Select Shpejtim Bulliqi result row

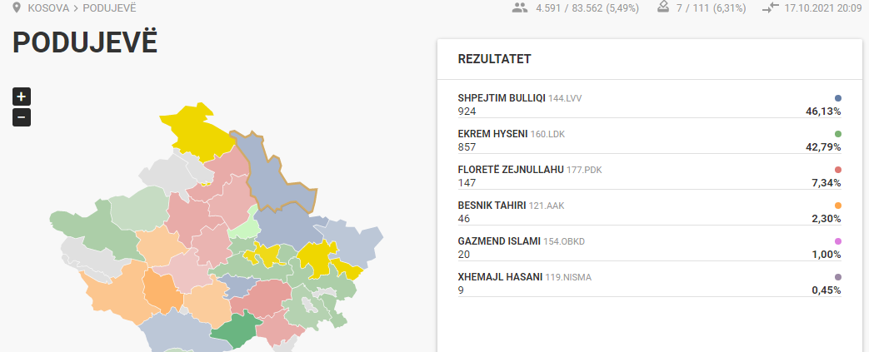pos(650,105)
